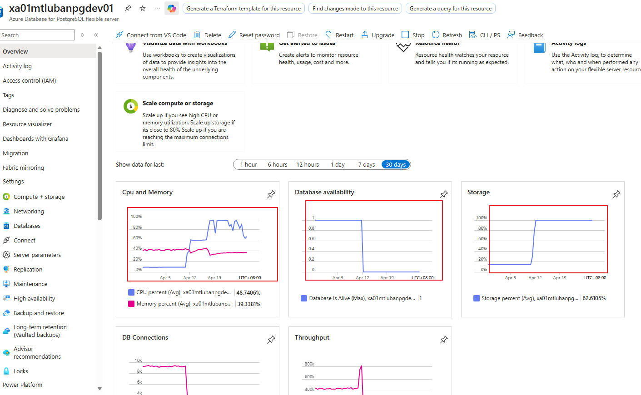Click the Replication sidebar icon

(x=6, y=269)
